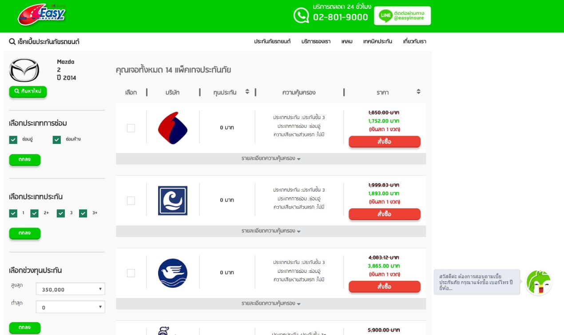Sort packages by the ราคา column arrows
Screen dimensions: 564x335
coord(418,92)
